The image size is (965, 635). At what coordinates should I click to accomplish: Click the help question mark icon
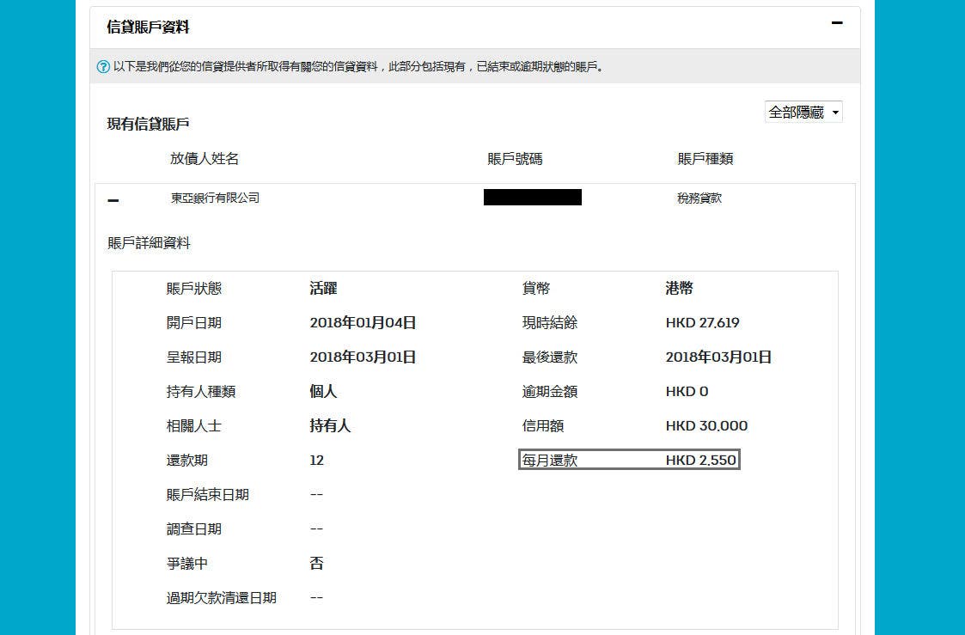(103, 66)
